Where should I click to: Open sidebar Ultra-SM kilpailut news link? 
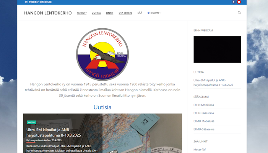[213, 82]
